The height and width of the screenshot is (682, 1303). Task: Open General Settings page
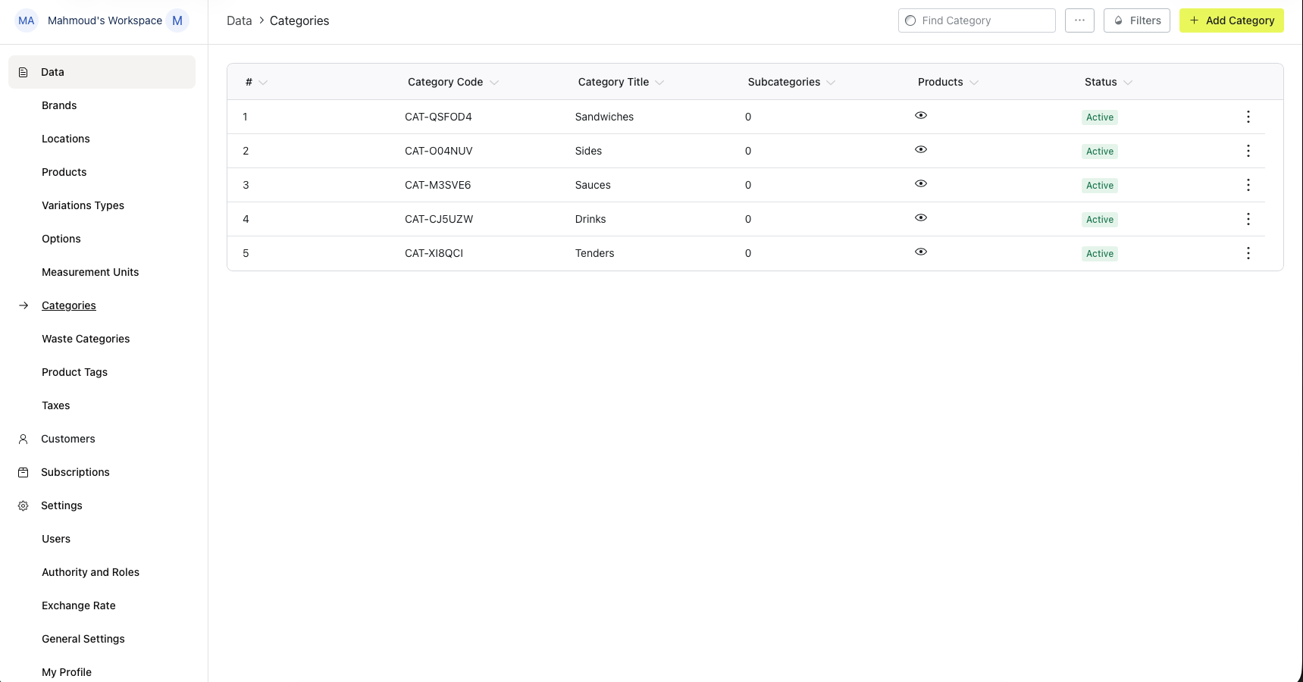83,639
